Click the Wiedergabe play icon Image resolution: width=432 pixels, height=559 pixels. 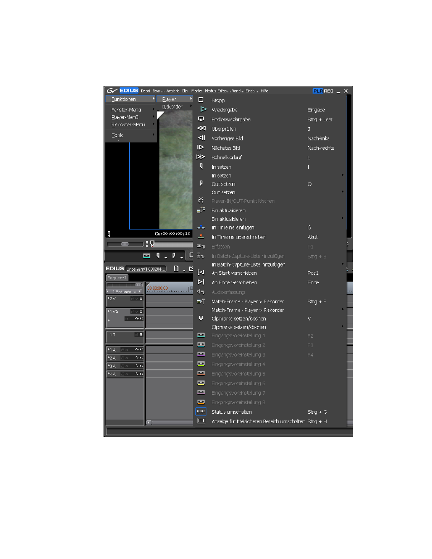tap(203, 110)
